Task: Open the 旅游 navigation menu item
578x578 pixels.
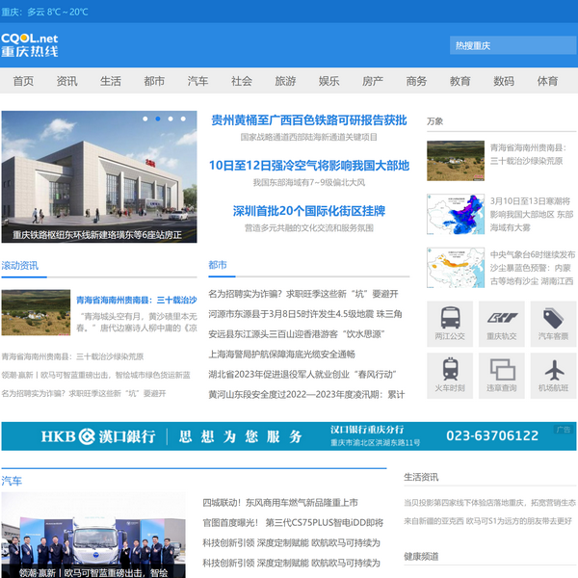Action: point(285,81)
